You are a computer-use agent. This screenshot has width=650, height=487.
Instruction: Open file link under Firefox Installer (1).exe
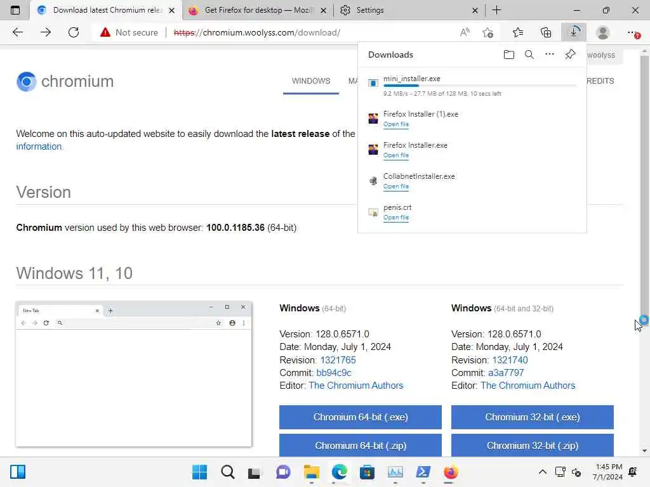click(x=396, y=124)
